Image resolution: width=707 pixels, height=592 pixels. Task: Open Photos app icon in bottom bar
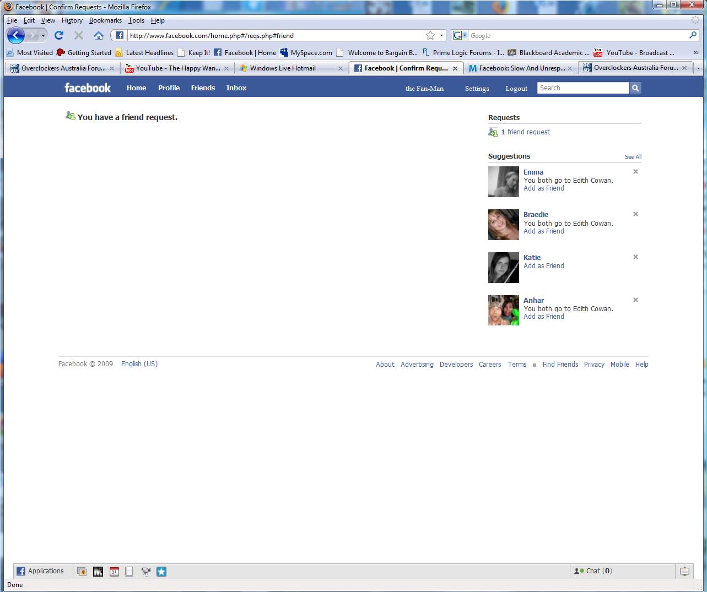82,572
